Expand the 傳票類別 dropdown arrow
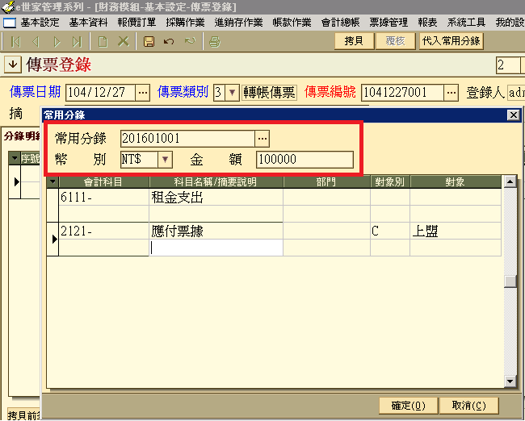 tap(232, 93)
